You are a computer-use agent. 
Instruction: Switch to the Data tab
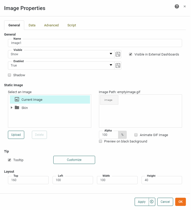click(32, 25)
